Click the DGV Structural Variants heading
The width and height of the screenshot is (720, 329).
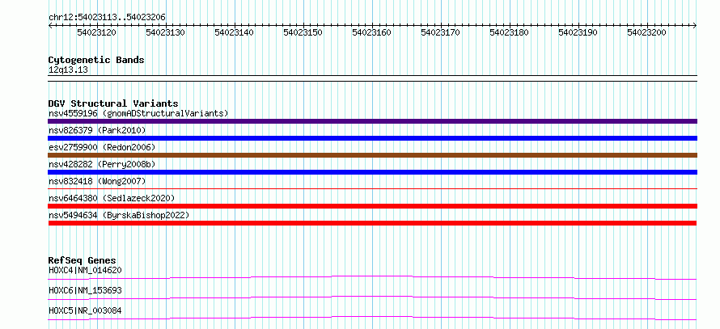(113, 103)
